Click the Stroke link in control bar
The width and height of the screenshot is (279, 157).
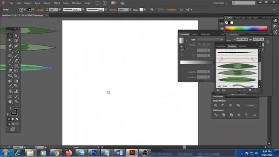coord(41,10)
